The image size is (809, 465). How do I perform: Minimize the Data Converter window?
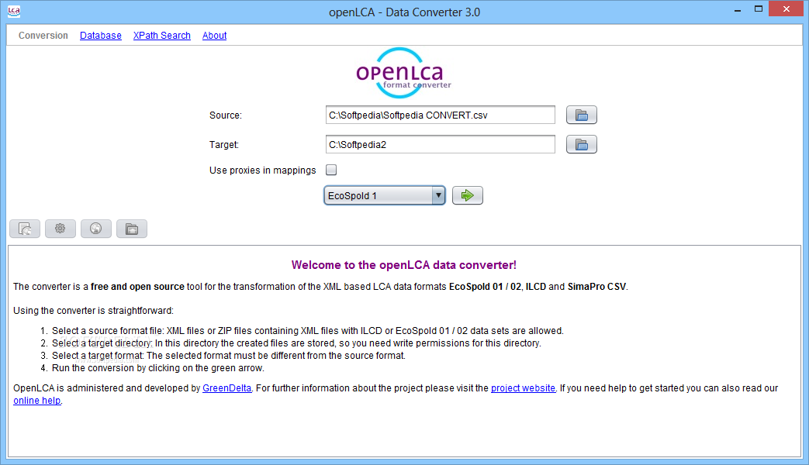pyautogui.click(x=738, y=9)
